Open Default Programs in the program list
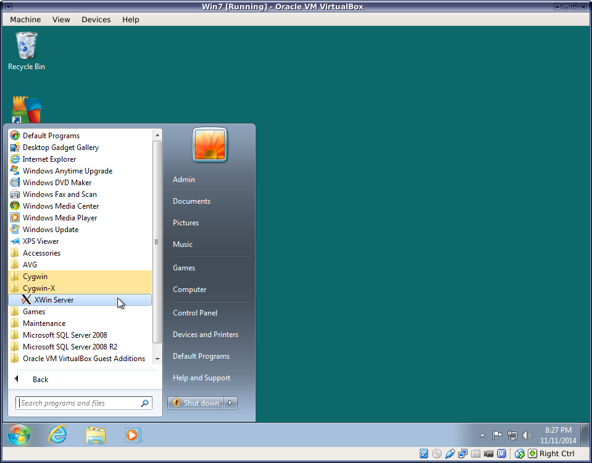Viewport: 592px width, 463px height. coord(80,136)
